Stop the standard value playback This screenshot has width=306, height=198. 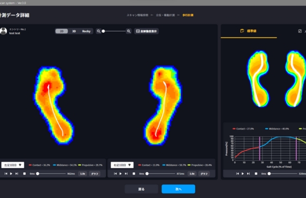pos(256,173)
